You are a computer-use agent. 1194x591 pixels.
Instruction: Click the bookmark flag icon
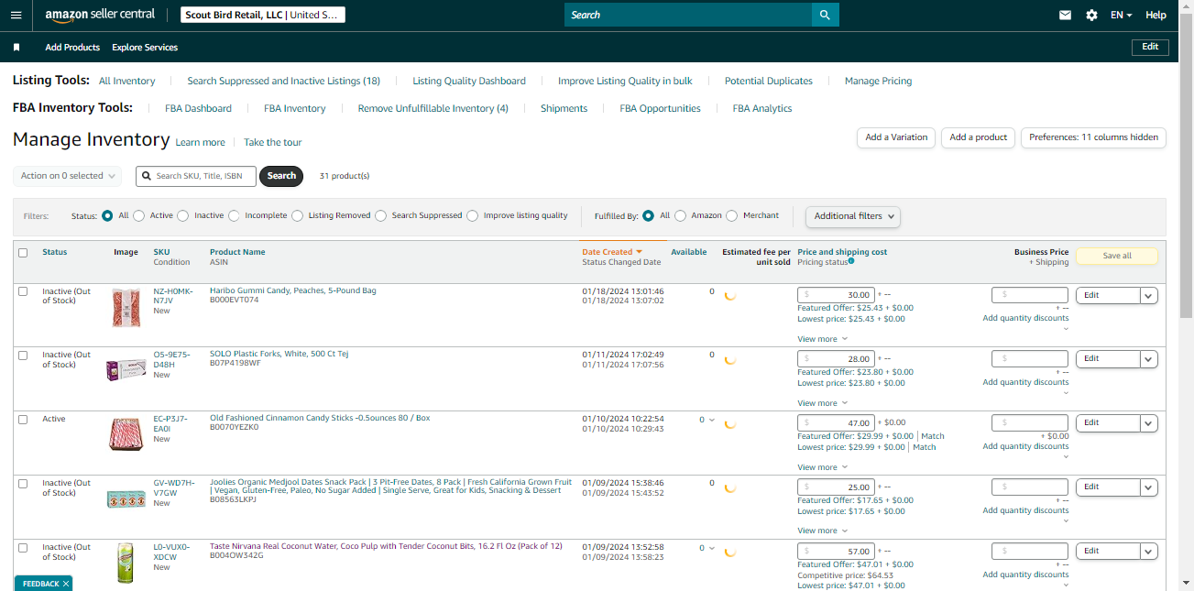tap(16, 47)
